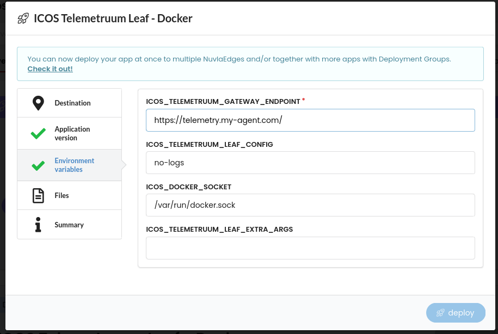Click the ICOS_TELEMETRUUM_LEAF_CONFIG label
The height and width of the screenshot is (334, 498).
point(210,145)
